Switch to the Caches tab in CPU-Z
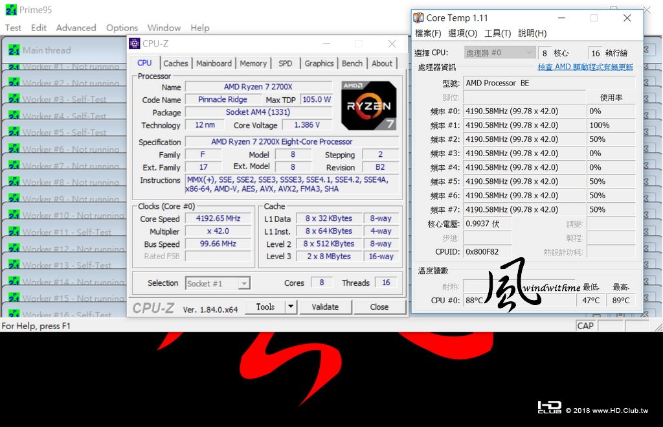663x427 pixels. pos(175,63)
